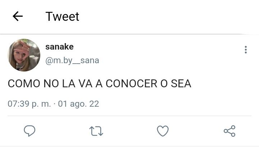Tap the reply speech bubble icon
Screen dimensions: 259x148
[x=29, y=131]
